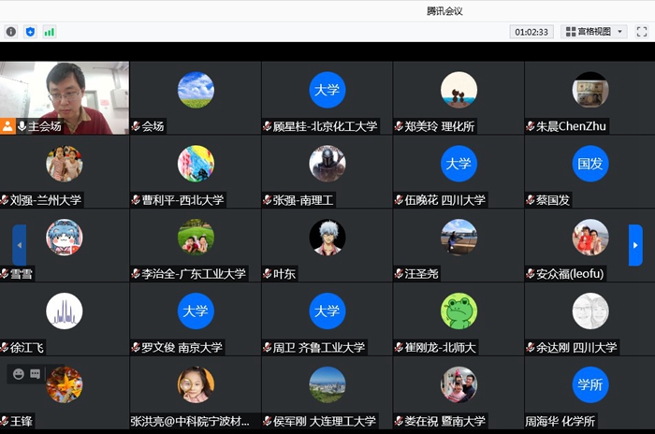Check the green network signal icon
Viewport: 655px width, 434px height.
49,32
